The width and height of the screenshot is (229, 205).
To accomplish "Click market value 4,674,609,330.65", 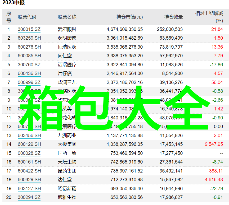I will [x=125, y=29].
